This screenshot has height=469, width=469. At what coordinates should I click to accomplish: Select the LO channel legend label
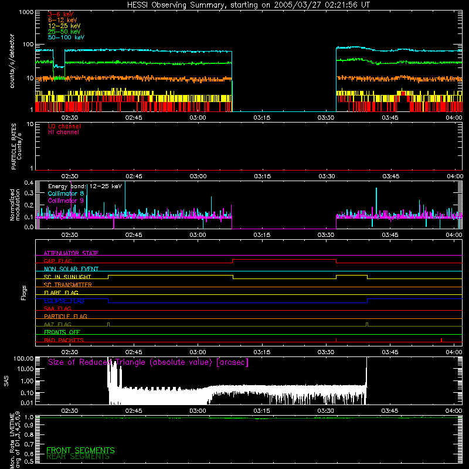(x=64, y=126)
